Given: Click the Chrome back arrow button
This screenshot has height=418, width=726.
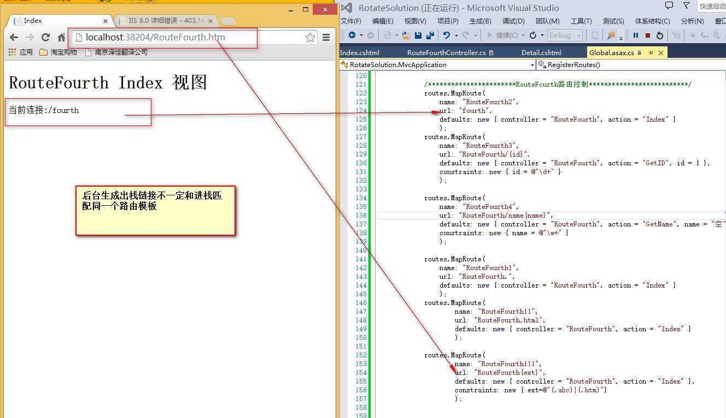Looking at the screenshot, I should click(14, 37).
